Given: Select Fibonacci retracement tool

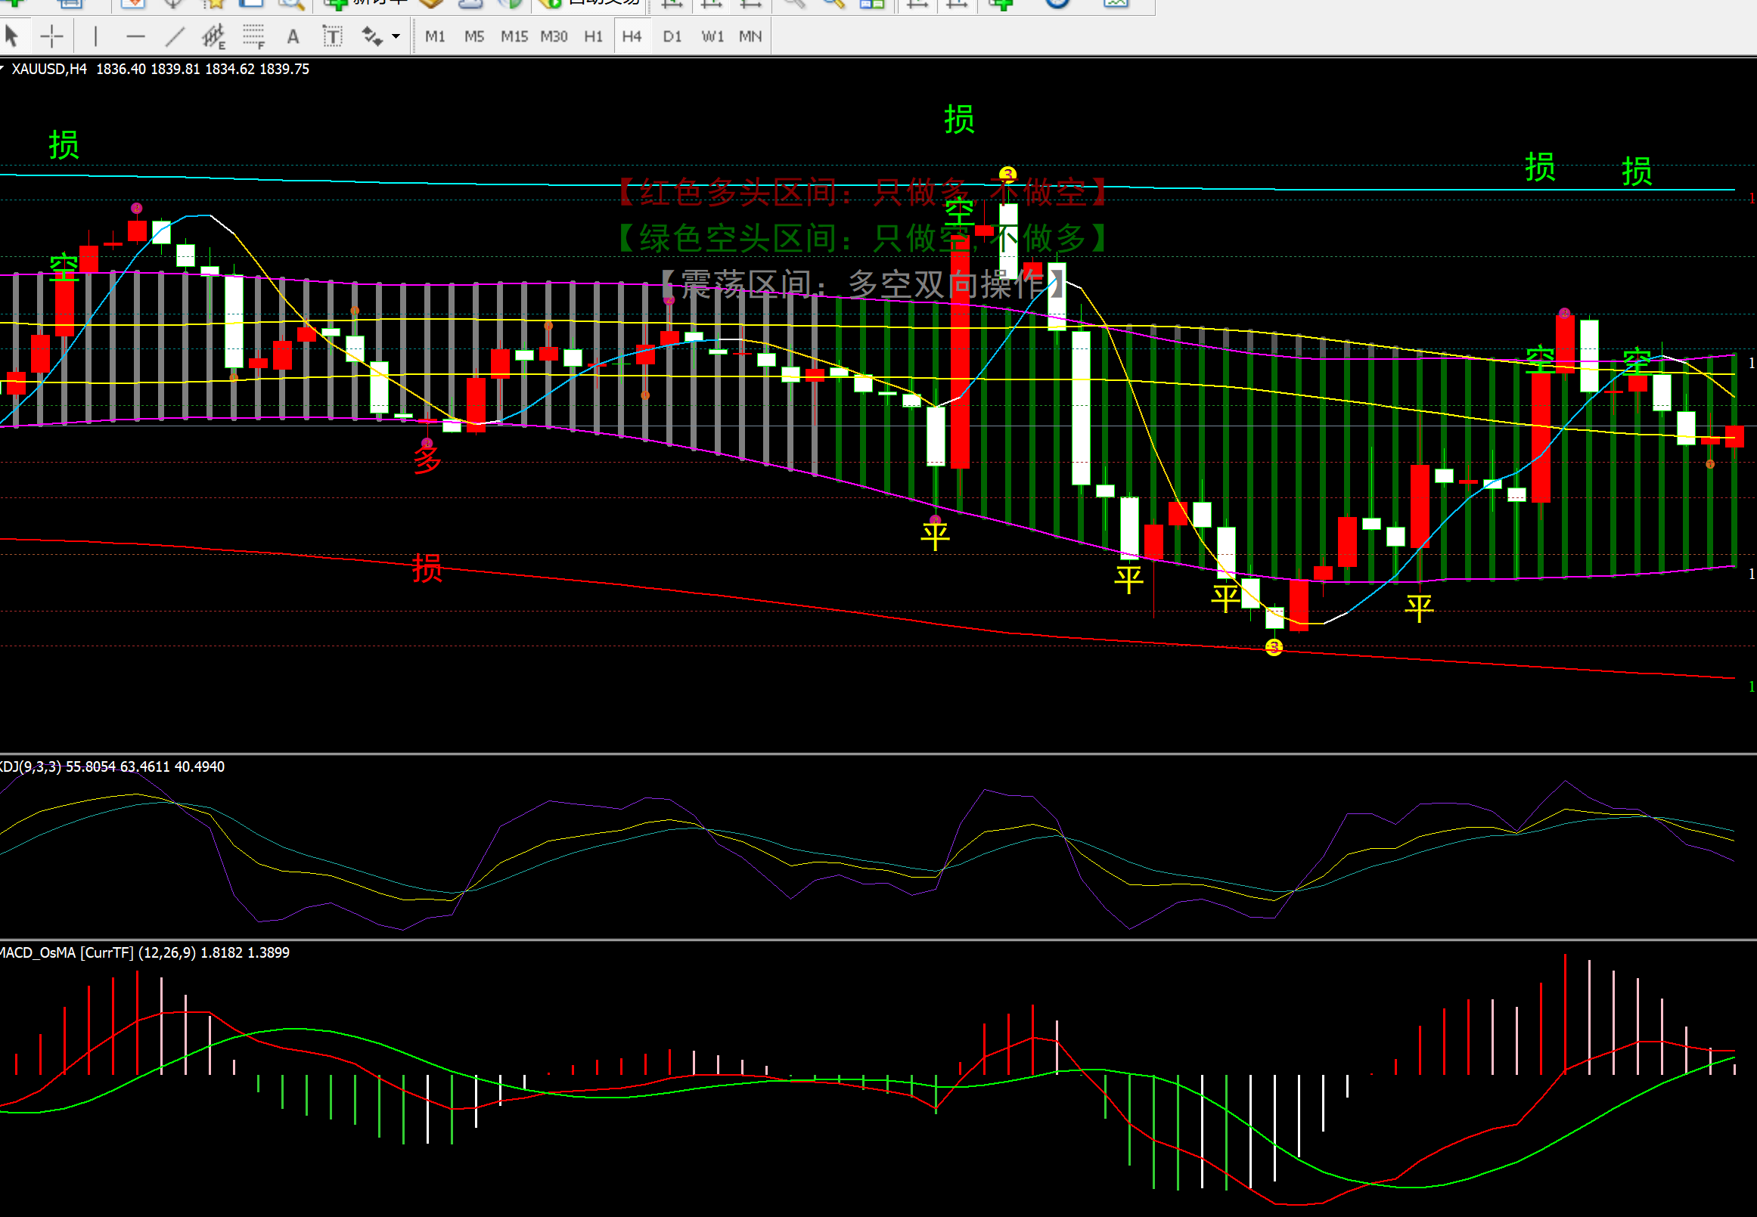Looking at the screenshot, I should pos(253,36).
